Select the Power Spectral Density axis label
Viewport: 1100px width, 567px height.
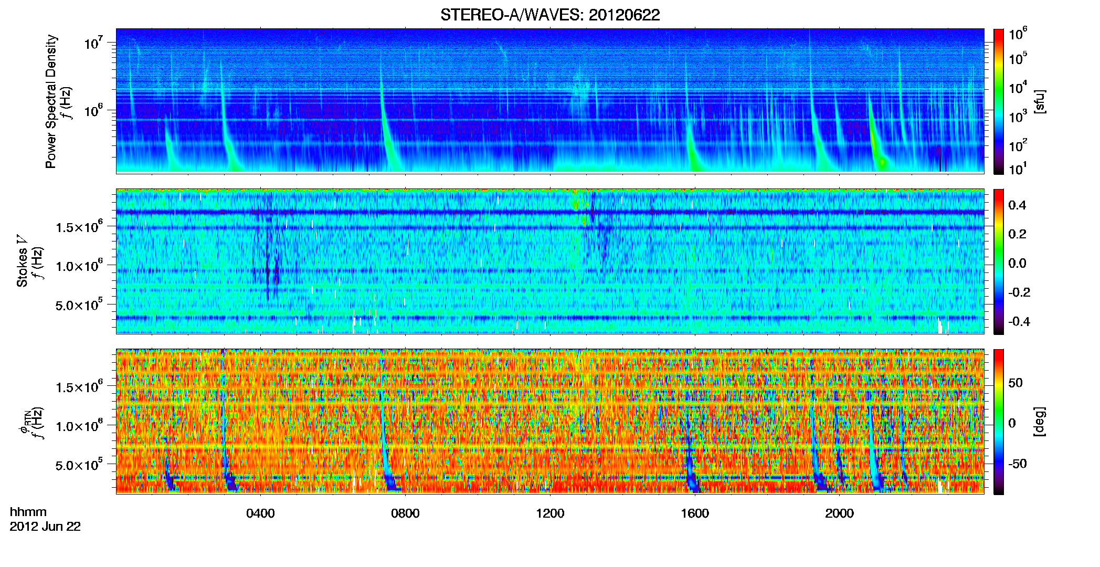tap(51, 101)
